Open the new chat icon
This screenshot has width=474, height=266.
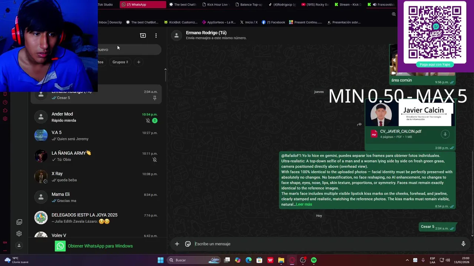[x=143, y=35]
